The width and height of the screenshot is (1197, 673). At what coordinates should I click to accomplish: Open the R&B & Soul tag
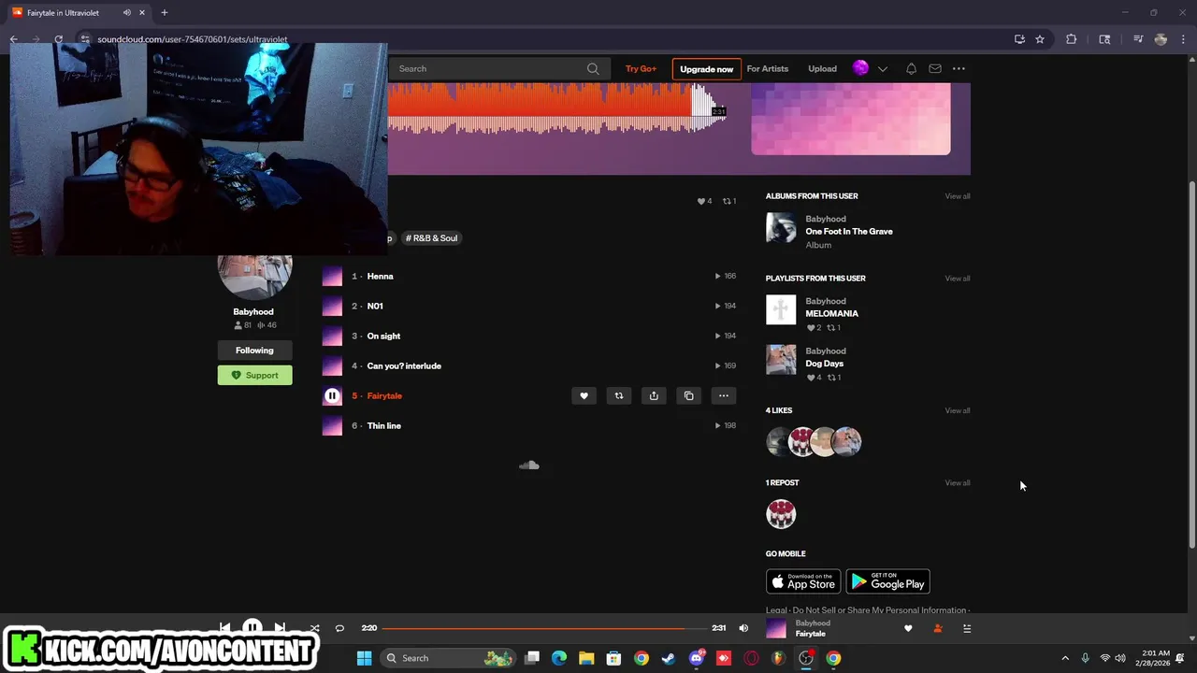pos(431,237)
